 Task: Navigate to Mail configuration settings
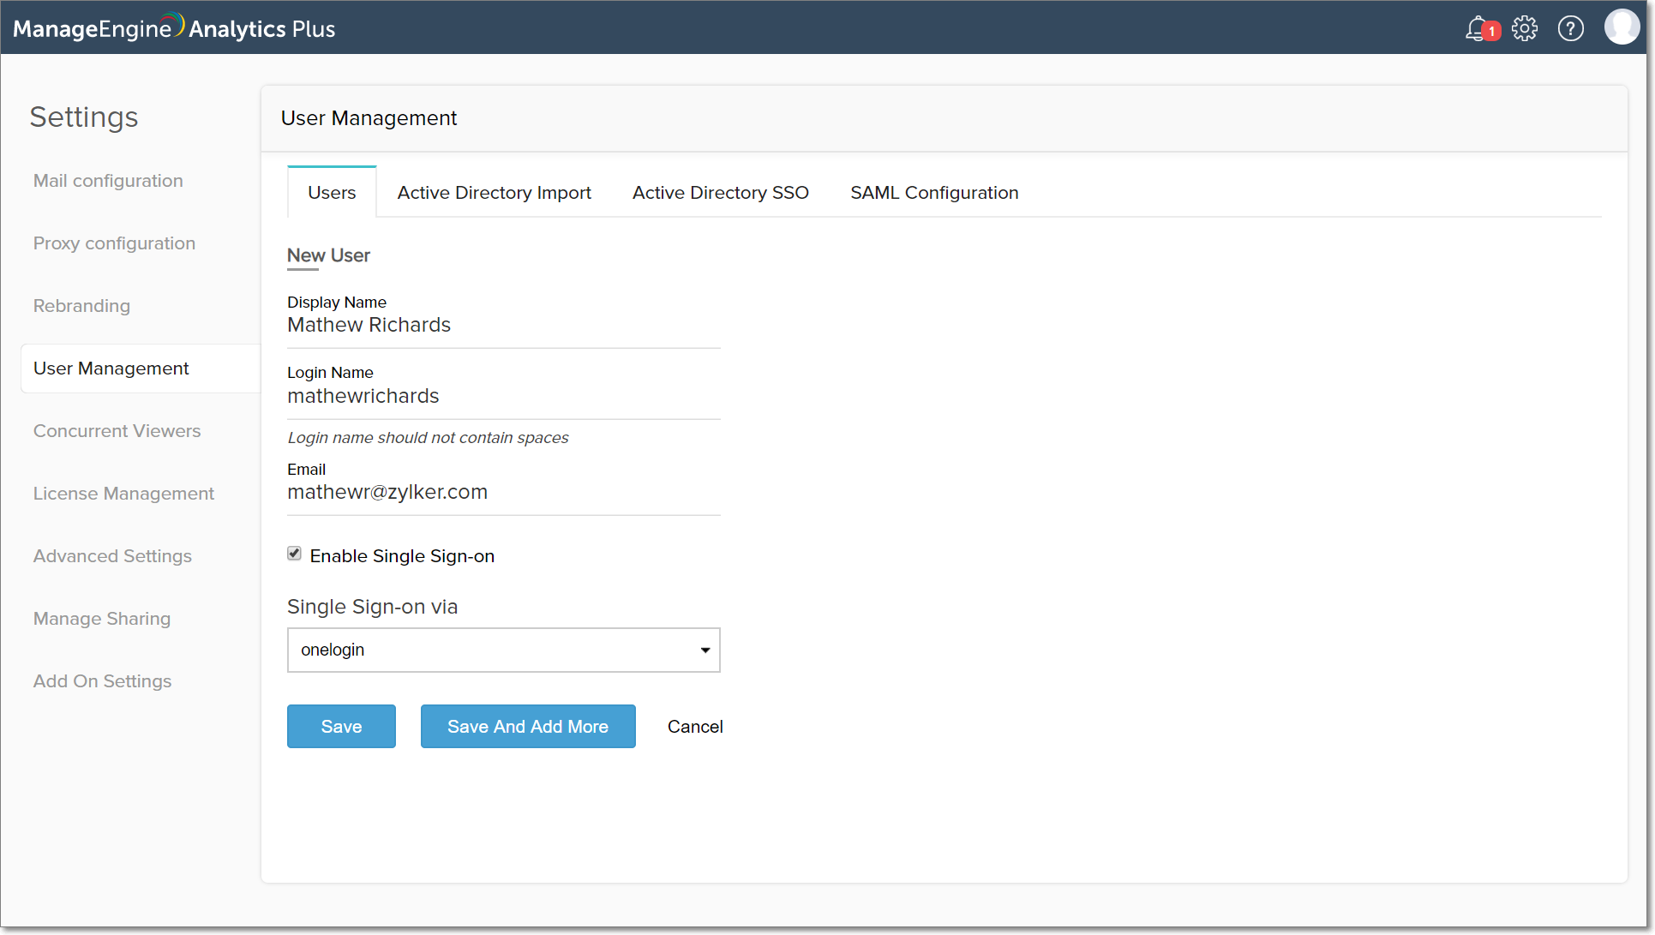(x=109, y=179)
